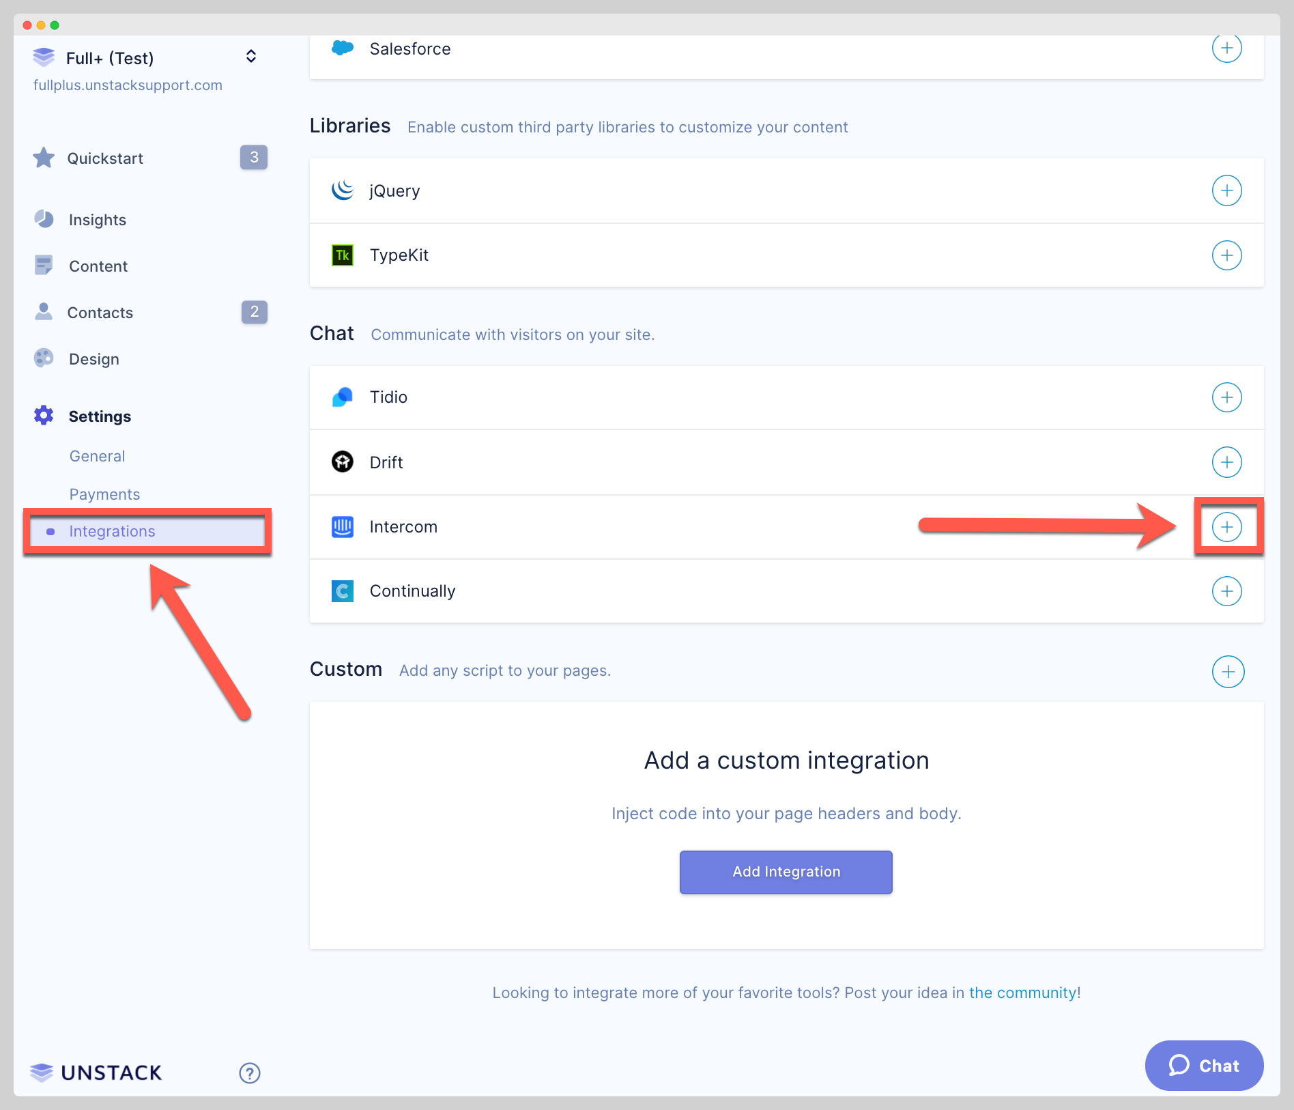The height and width of the screenshot is (1110, 1294).
Task: Expand the Full+ (Test) site switcher
Action: click(250, 57)
